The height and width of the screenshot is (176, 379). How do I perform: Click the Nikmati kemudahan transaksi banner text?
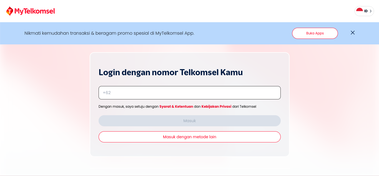point(109,33)
